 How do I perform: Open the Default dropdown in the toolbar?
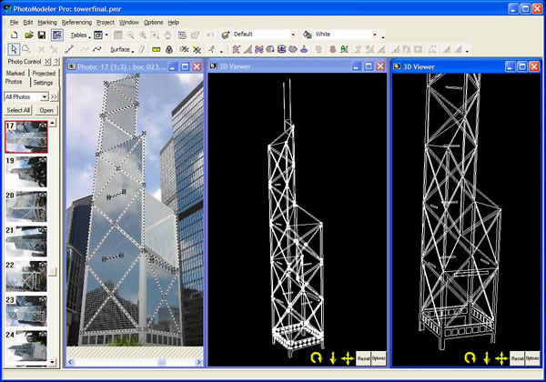point(293,35)
